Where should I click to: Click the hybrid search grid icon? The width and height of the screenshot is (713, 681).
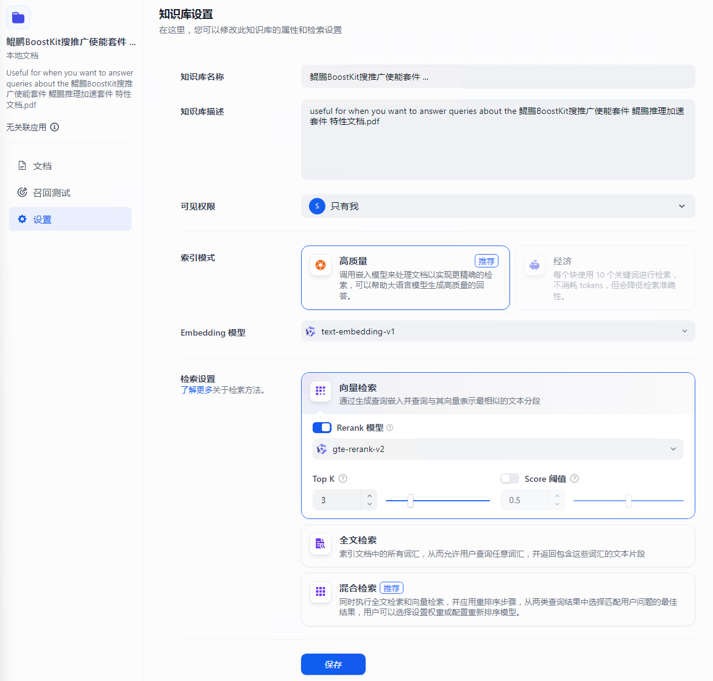point(321,591)
